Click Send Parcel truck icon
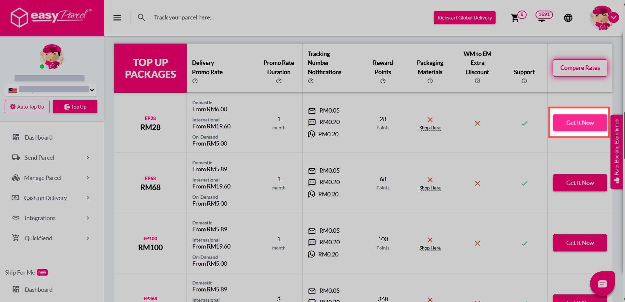Screen dimensions: 625x302 tap(16, 157)
